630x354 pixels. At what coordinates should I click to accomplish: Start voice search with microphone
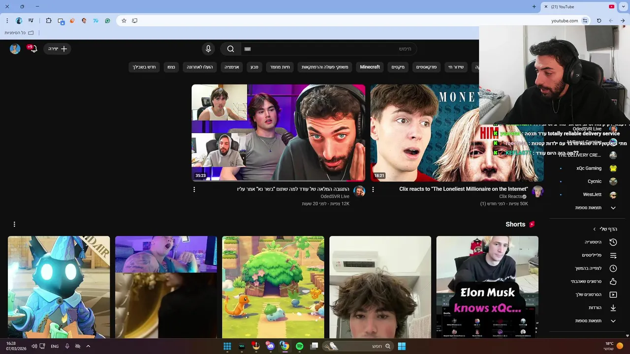pyautogui.click(x=208, y=49)
